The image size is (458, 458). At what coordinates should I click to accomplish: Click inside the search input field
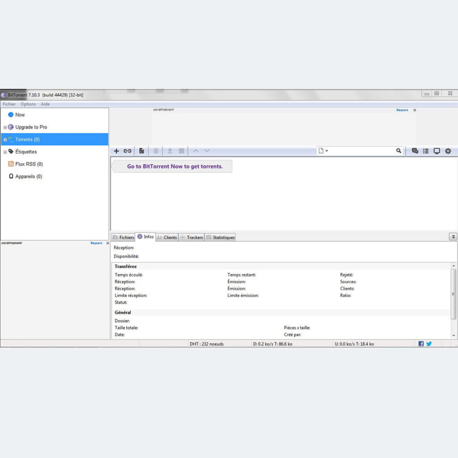[x=361, y=151]
